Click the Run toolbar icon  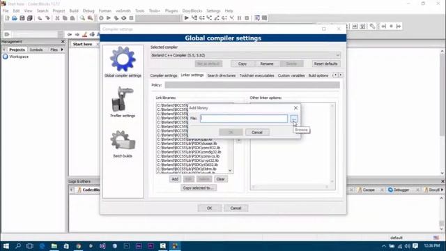click(x=109, y=18)
